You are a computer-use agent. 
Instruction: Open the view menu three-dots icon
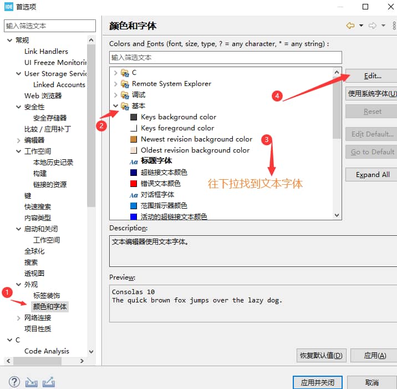(393, 26)
